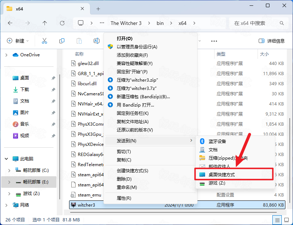
Task: Expand OneDrive in navigation pane
Action: tap(7, 55)
